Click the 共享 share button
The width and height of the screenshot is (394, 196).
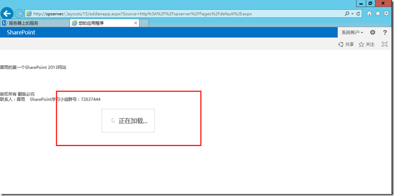point(346,44)
